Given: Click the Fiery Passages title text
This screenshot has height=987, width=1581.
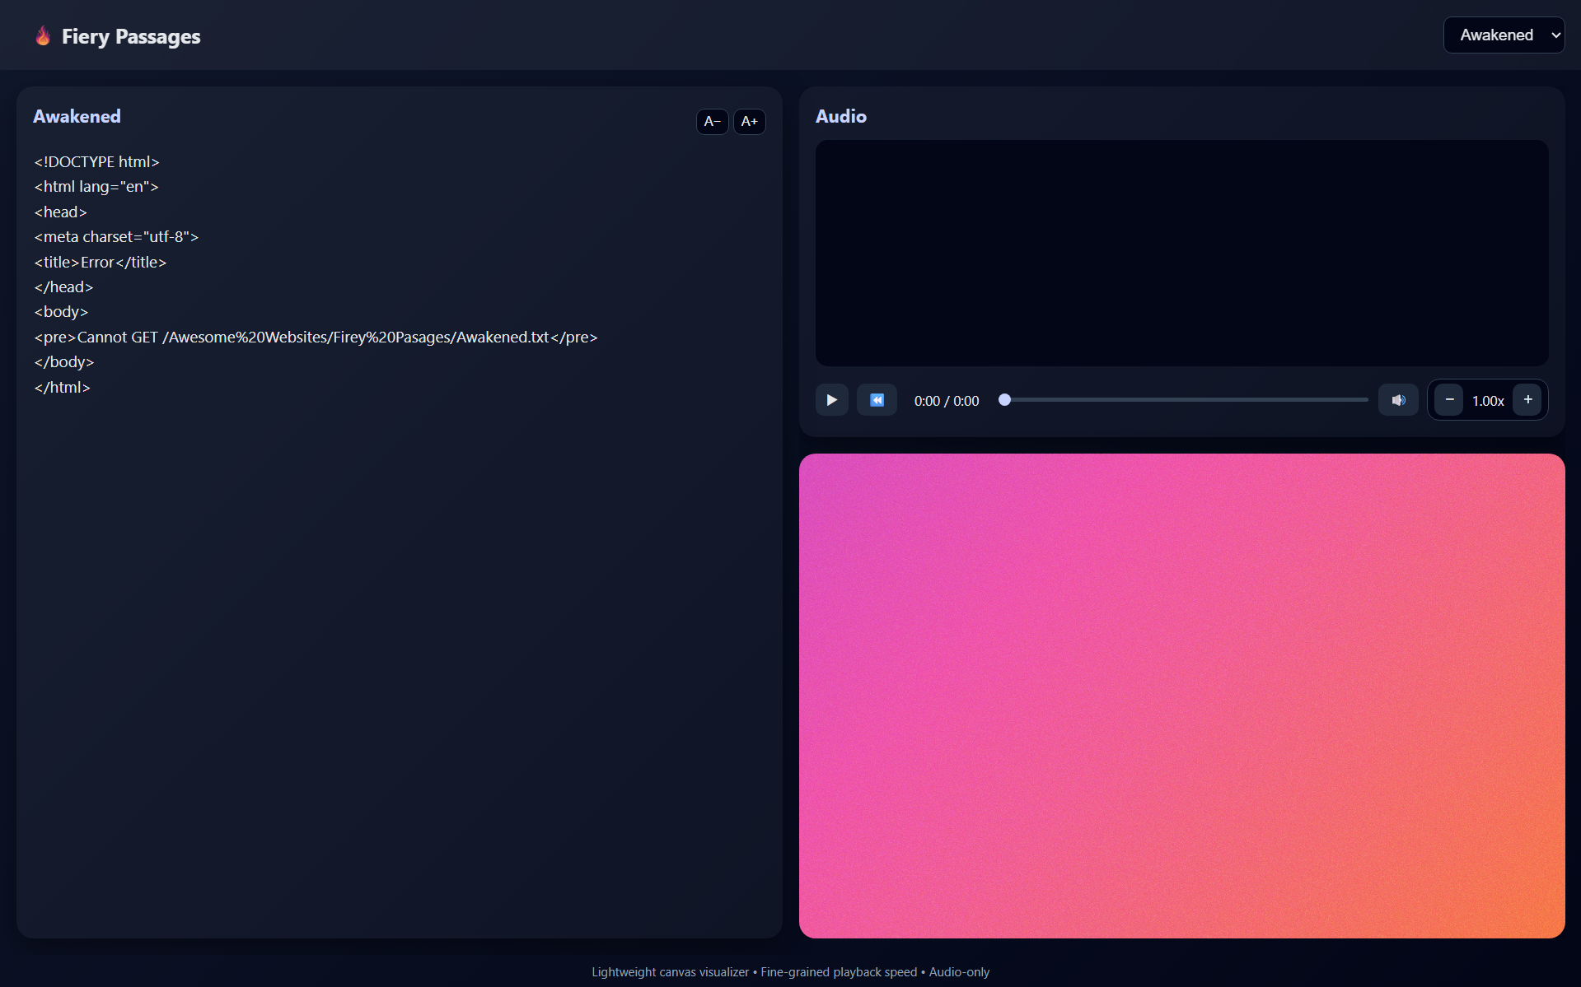Looking at the screenshot, I should point(131,37).
